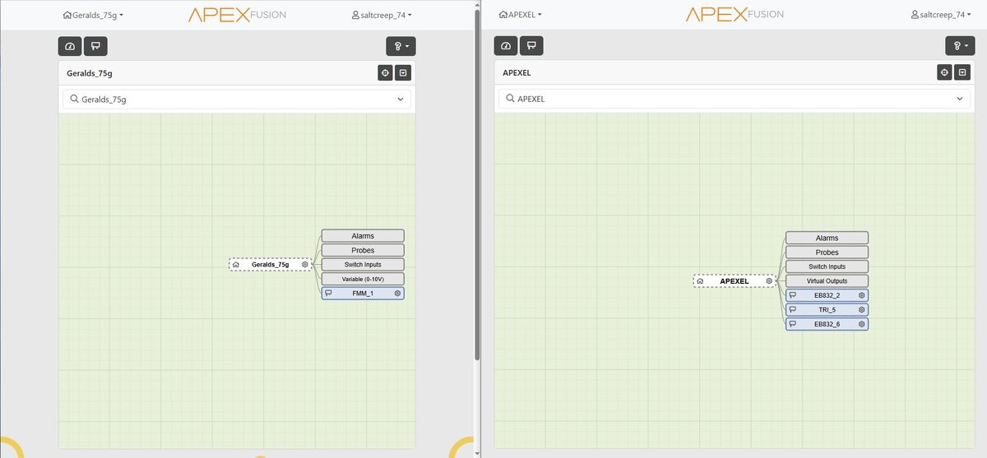The height and width of the screenshot is (458, 987).
Task: Click module icon button in APEXEL window
Action: (531, 46)
